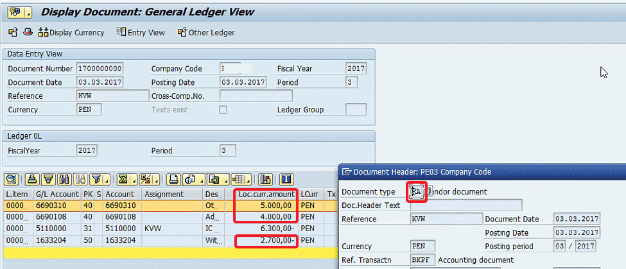Click the Posting Date field in Data Entry View

tap(243, 83)
